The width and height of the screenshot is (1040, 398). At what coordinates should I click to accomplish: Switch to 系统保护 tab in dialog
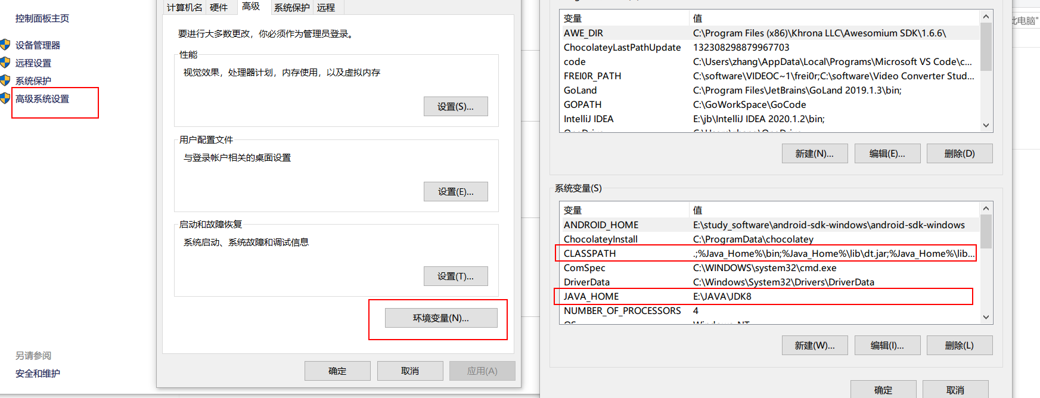(292, 8)
